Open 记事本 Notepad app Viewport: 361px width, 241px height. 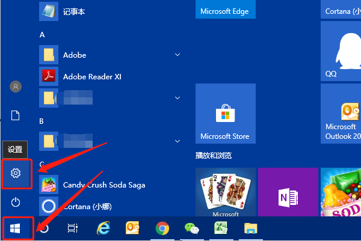coord(110,11)
